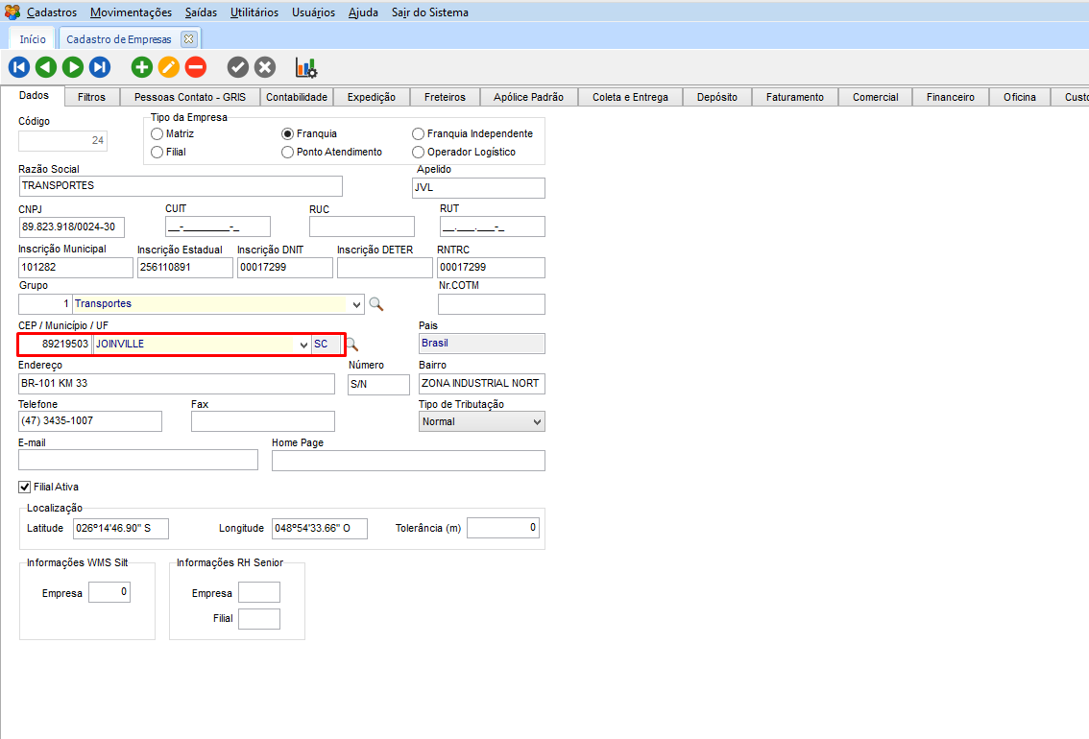Close the Cadastro de Empresas tab
Viewport: 1089px width, 739px height.
188,39
